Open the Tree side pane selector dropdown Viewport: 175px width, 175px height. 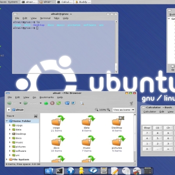[10, 116]
